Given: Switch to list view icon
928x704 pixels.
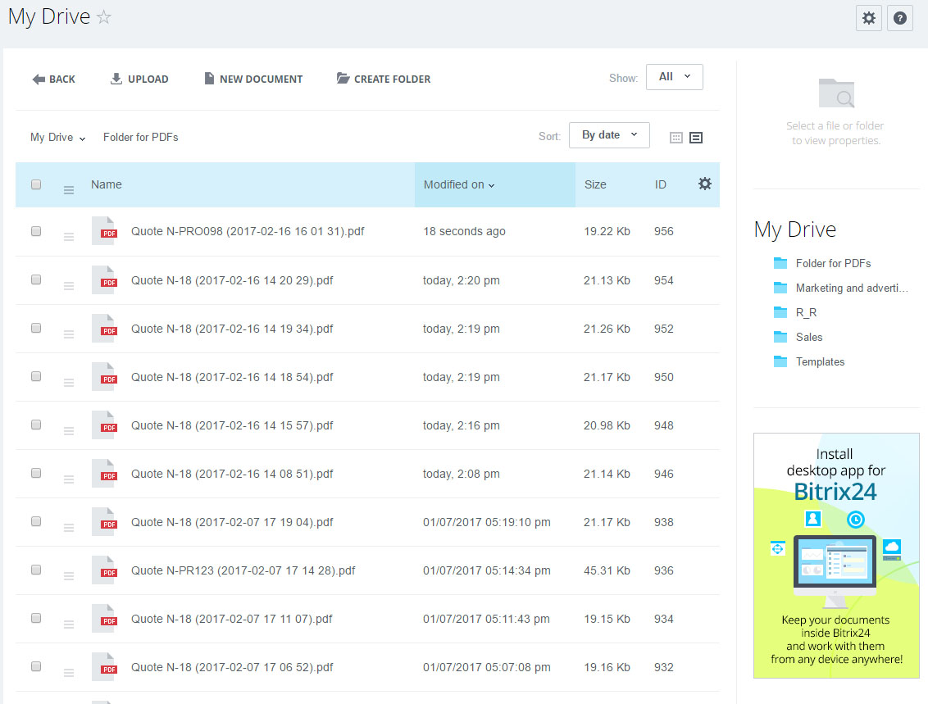Looking at the screenshot, I should [x=696, y=138].
